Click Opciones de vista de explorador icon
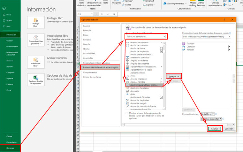The width and height of the screenshot is (243, 152). [36, 80]
